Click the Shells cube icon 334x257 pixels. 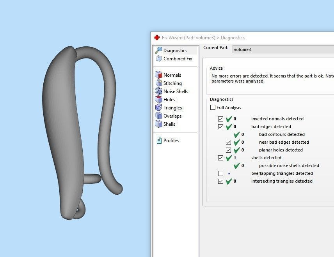point(158,124)
